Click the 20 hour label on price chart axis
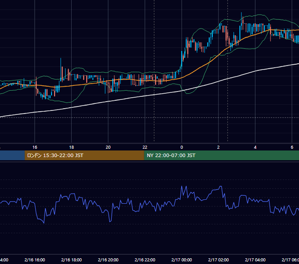 pos(108,147)
